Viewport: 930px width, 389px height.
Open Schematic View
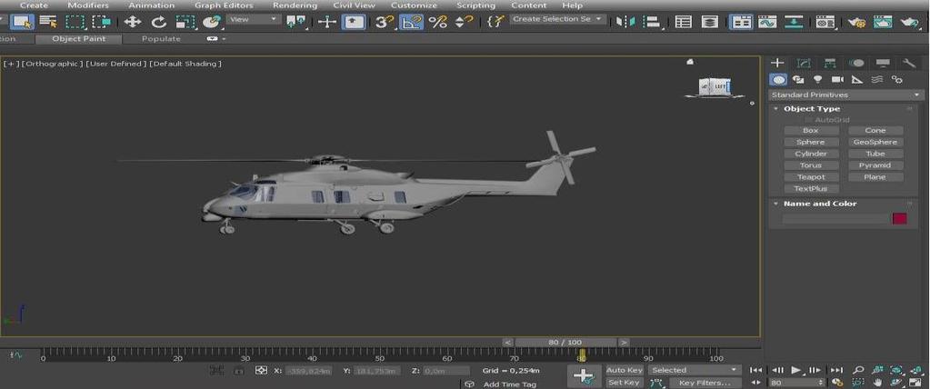click(x=793, y=22)
